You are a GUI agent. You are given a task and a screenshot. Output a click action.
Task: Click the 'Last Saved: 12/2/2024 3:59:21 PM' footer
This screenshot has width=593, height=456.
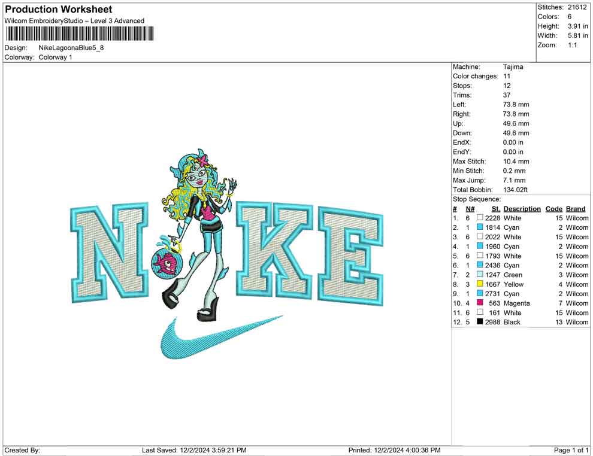point(194,450)
